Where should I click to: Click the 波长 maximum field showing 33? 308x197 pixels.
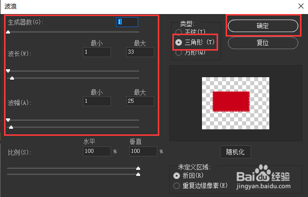coord(140,52)
